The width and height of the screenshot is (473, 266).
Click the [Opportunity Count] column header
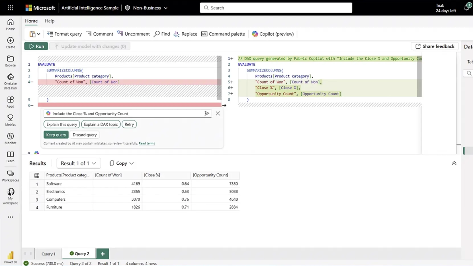215,175
